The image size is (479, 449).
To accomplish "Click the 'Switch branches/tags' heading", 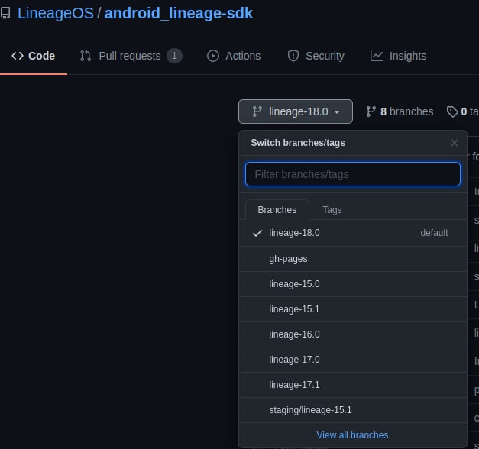I will coord(298,143).
